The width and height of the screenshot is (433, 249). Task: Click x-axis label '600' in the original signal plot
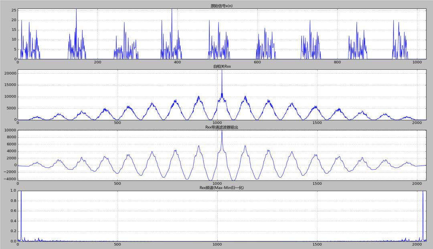(257, 62)
